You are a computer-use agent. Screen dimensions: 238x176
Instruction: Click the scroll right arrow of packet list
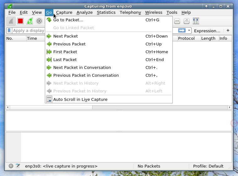tap(230, 107)
